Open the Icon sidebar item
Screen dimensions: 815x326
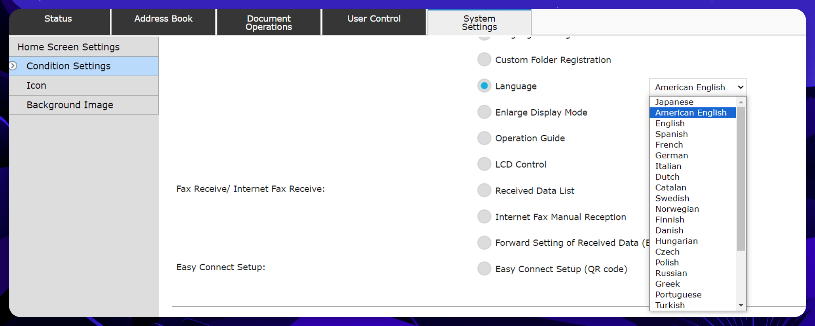click(x=84, y=85)
